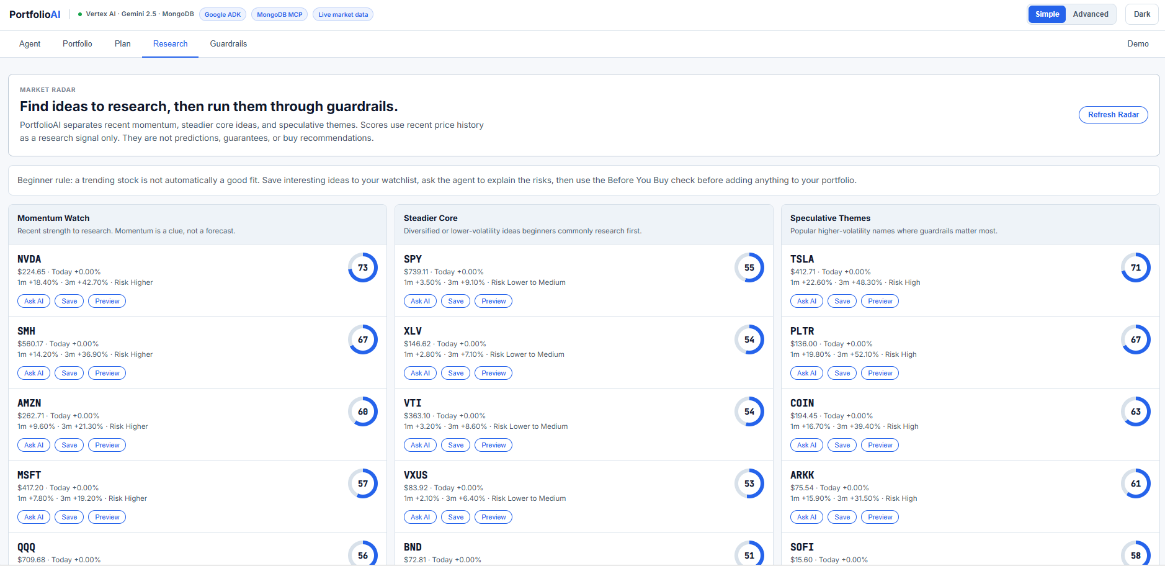
Task: Save NVDA to the watchlist
Action: pyautogui.click(x=69, y=301)
